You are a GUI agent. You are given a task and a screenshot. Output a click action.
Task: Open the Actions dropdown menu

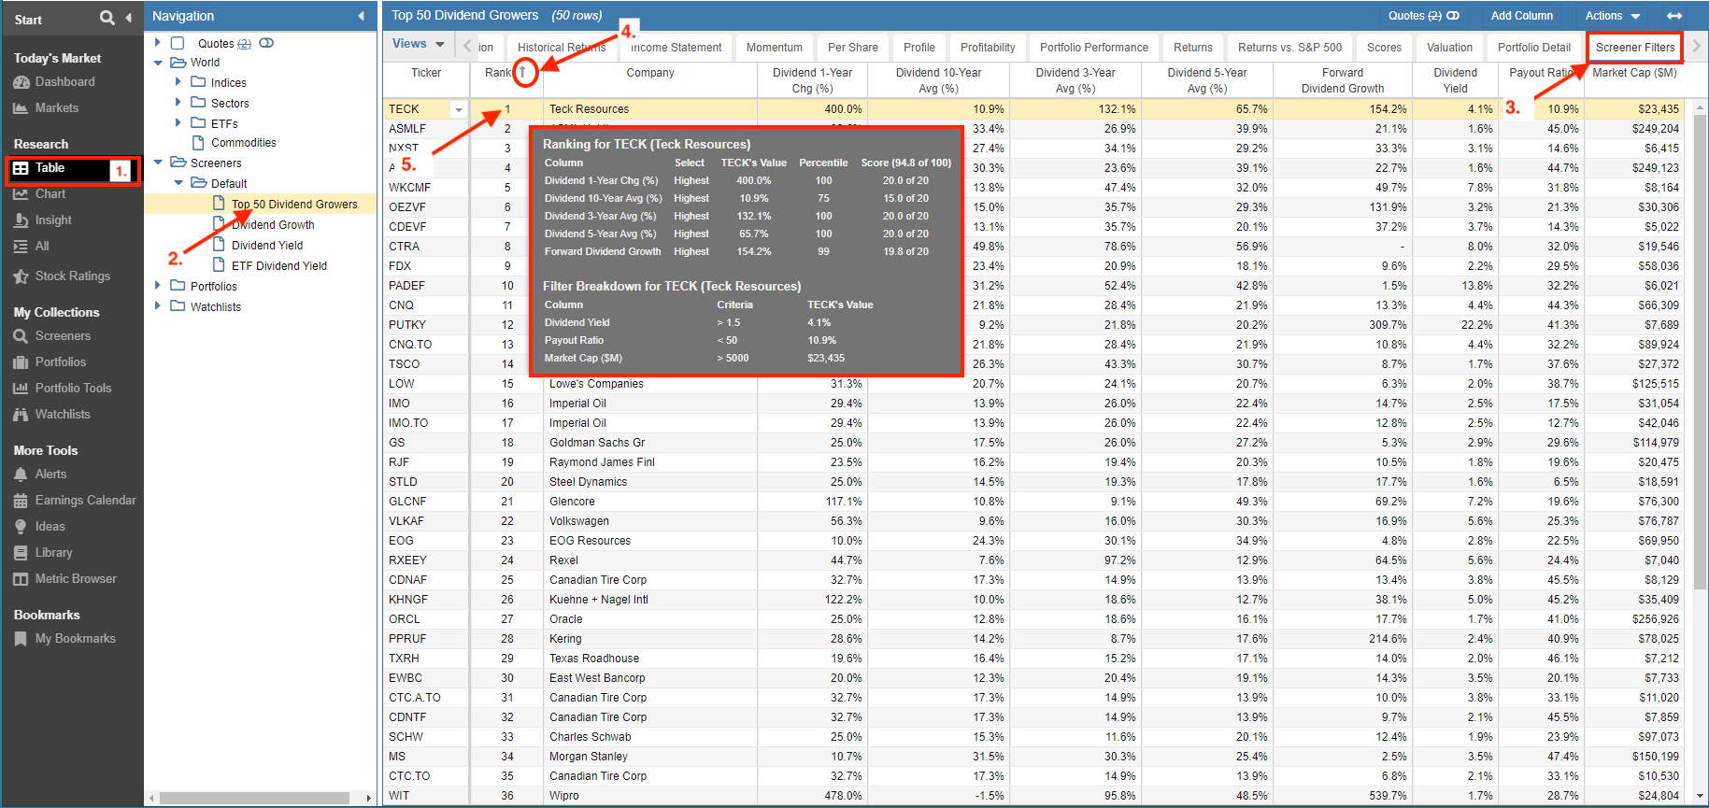[1613, 16]
